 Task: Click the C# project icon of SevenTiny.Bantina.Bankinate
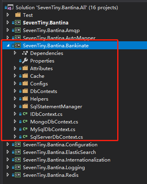pos(18,46)
